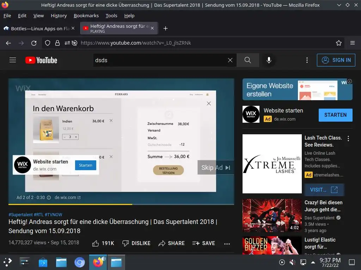Open the network tray icon

303,262
